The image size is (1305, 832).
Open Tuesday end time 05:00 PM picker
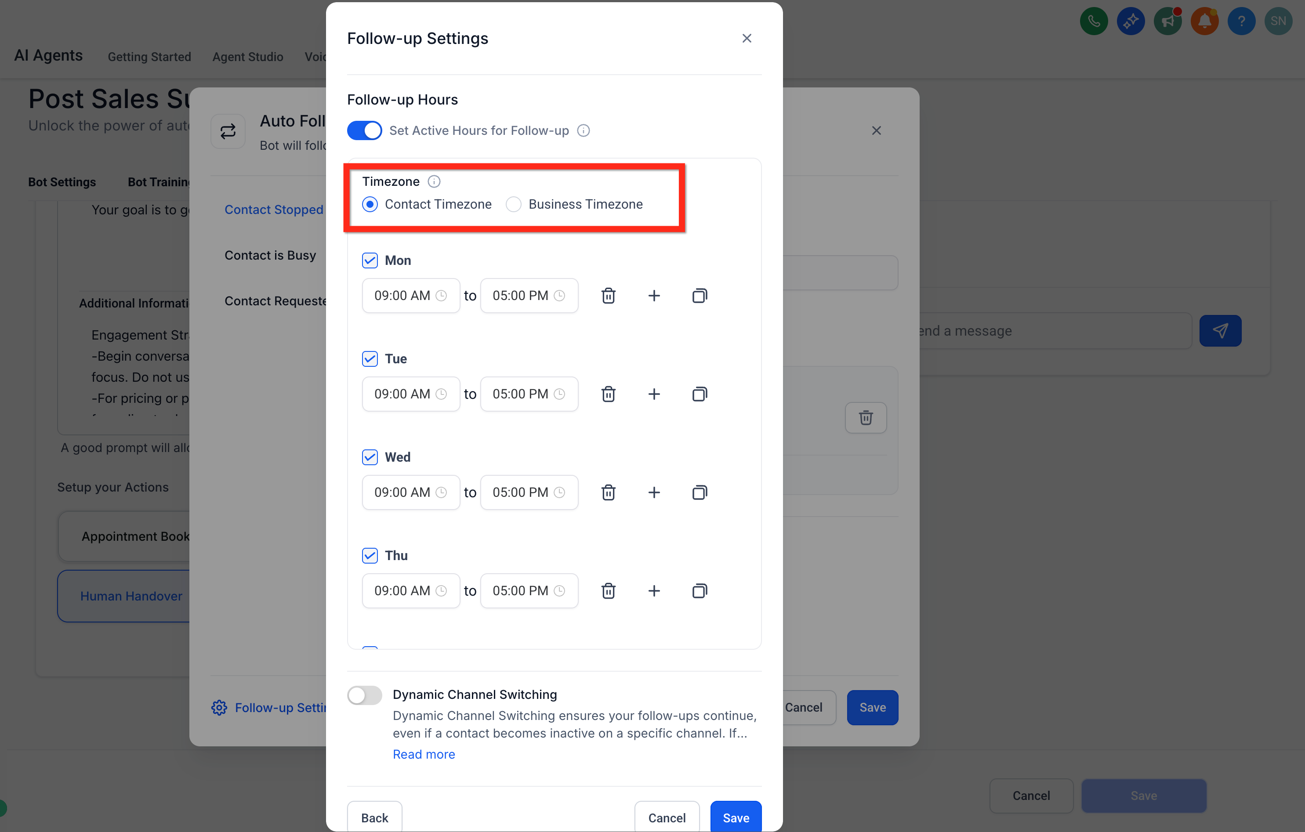click(x=529, y=394)
